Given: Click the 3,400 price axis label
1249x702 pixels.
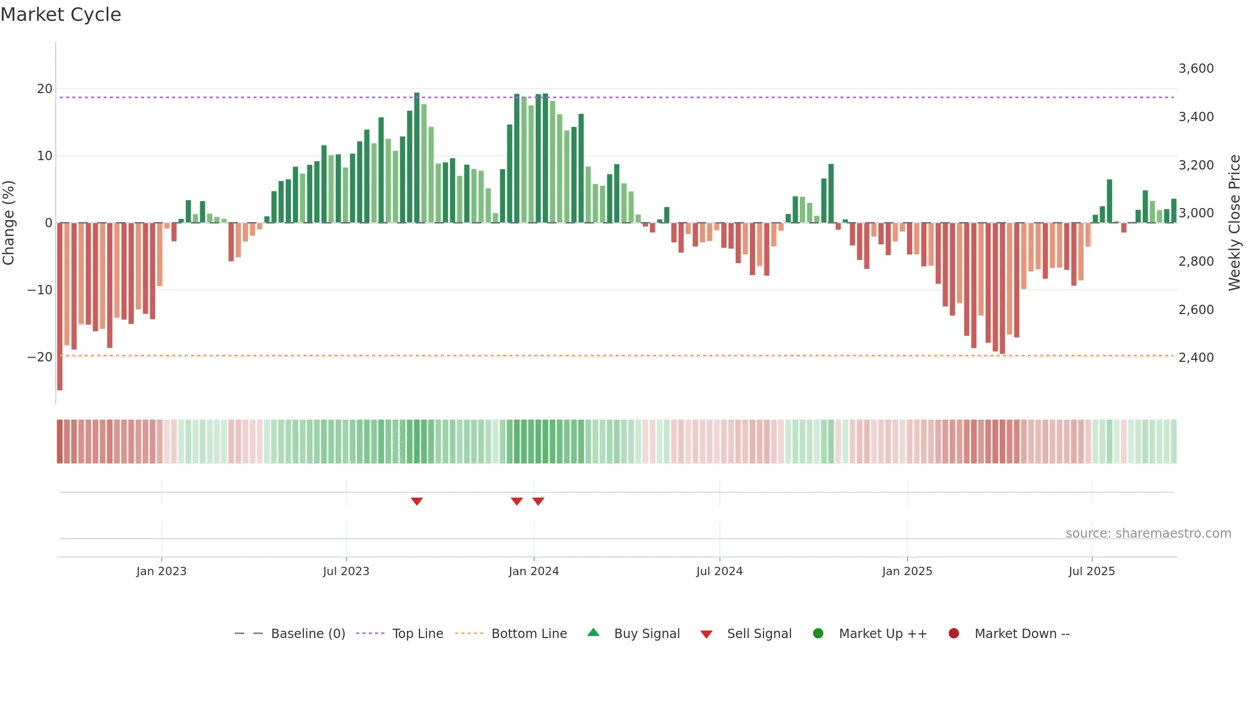Looking at the screenshot, I should [x=1196, y=117].
